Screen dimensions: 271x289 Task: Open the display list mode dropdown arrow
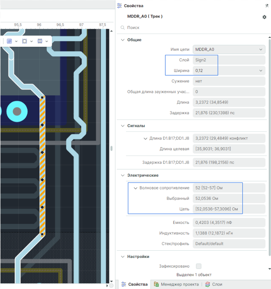[x=47, y=41]
